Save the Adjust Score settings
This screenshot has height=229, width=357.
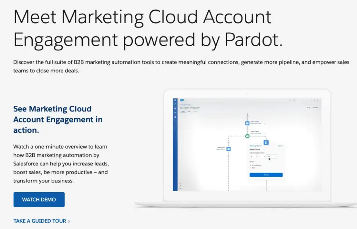click(266, 175)
